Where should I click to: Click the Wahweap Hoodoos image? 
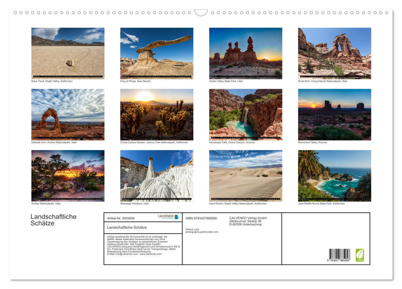(156, 175)
